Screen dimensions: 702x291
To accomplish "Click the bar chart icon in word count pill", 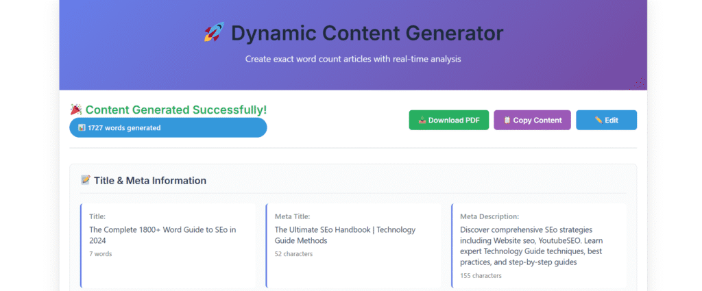I will pyautogui.click(x=82, y=128).
